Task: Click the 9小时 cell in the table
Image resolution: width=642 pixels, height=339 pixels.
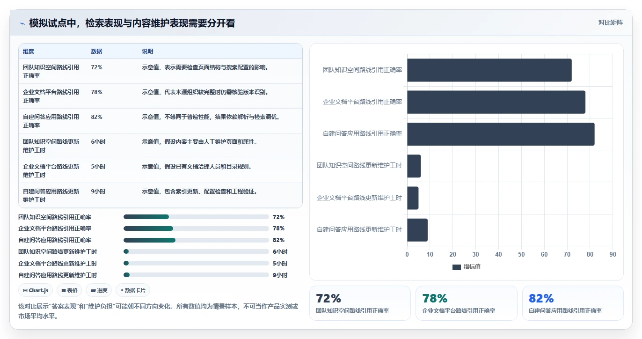Action: tap(98, 192)
